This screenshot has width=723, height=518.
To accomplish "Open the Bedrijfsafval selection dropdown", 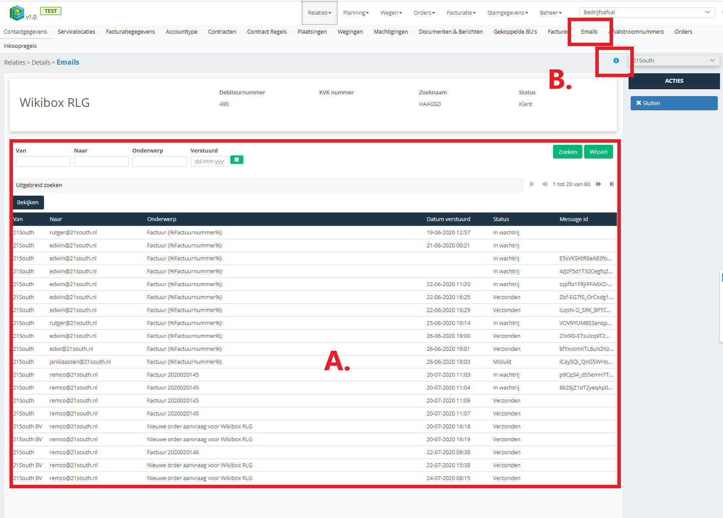I will (647, 12).
